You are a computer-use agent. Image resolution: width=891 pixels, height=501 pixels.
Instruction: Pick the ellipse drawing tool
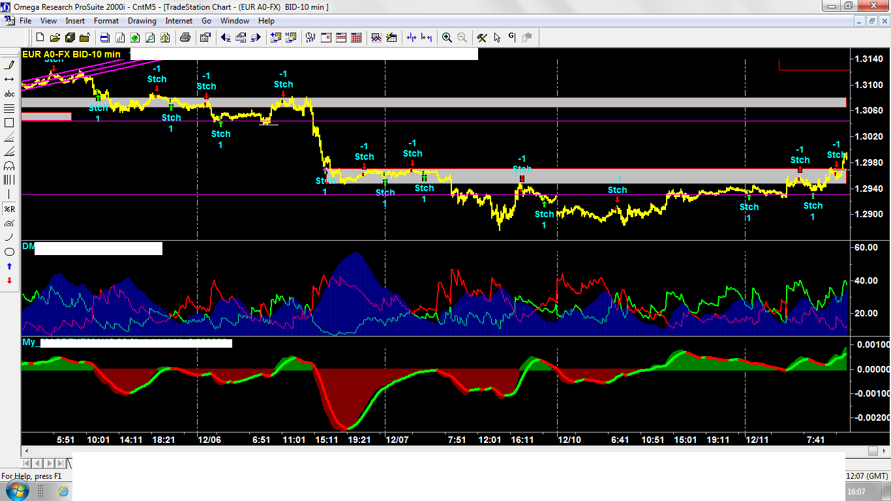pyautogui.click(x=9, y=252)
